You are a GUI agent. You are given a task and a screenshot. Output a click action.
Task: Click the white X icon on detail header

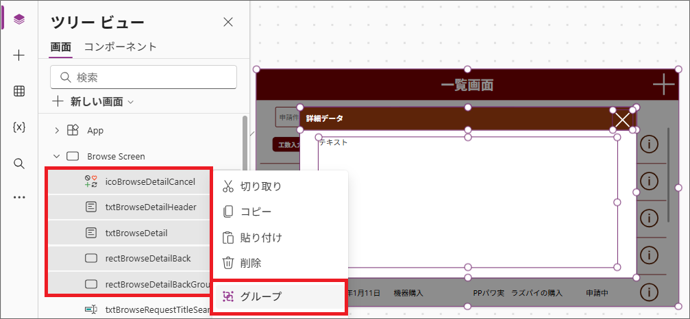pos(622,120)
